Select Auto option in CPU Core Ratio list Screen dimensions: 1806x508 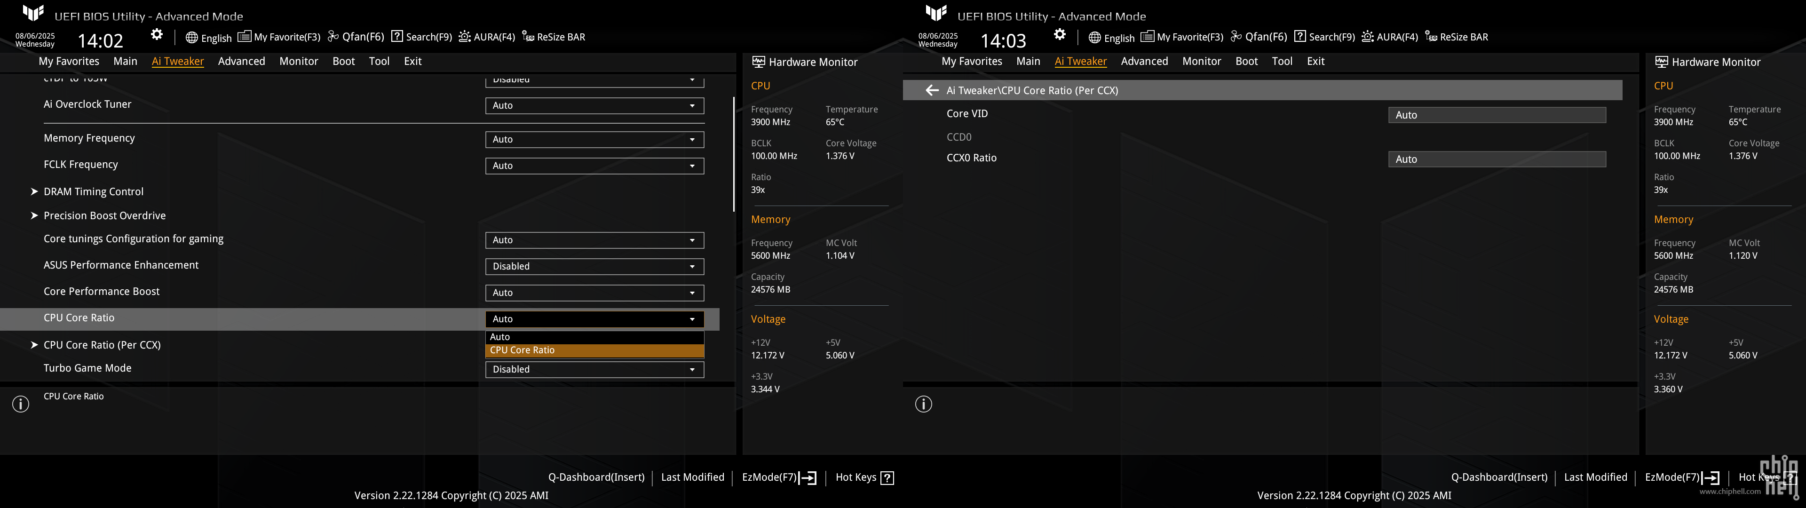point(594,337)
